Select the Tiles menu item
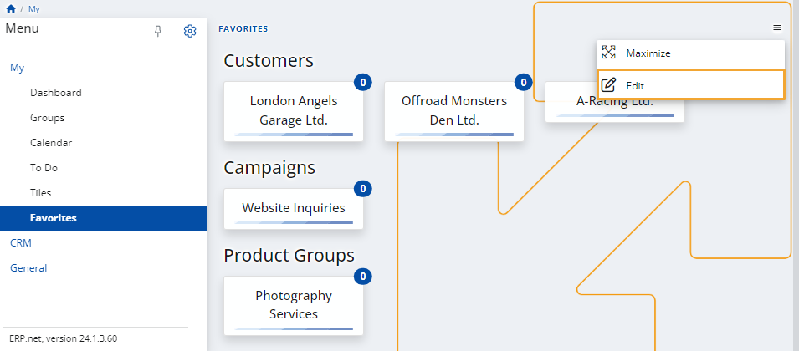Viewport: 799px width, 351px height. coord(41,193)
